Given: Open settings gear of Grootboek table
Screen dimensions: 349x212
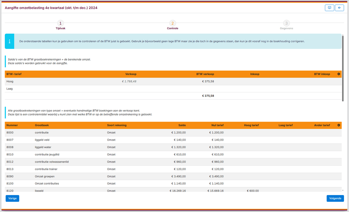Looking at the screenshot, I should [339, 125].
